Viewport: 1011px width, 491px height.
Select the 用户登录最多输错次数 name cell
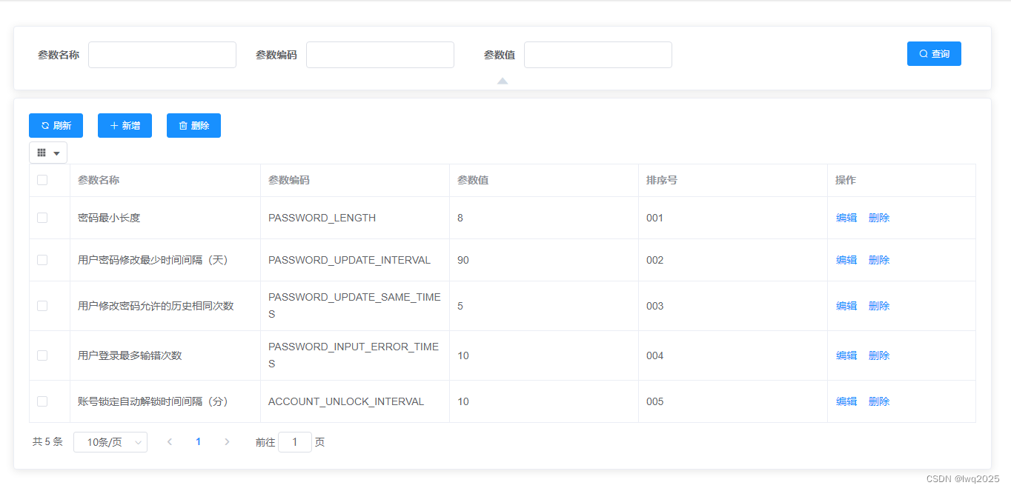point(165,355)
